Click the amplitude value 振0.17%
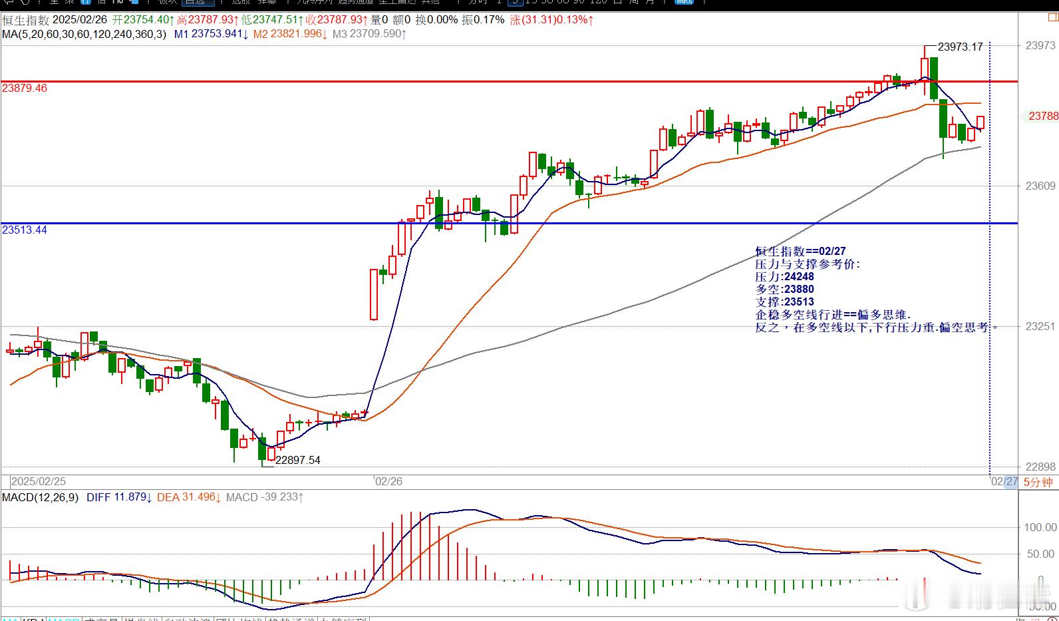This screenshot has width=1059, height=621. 484,20
